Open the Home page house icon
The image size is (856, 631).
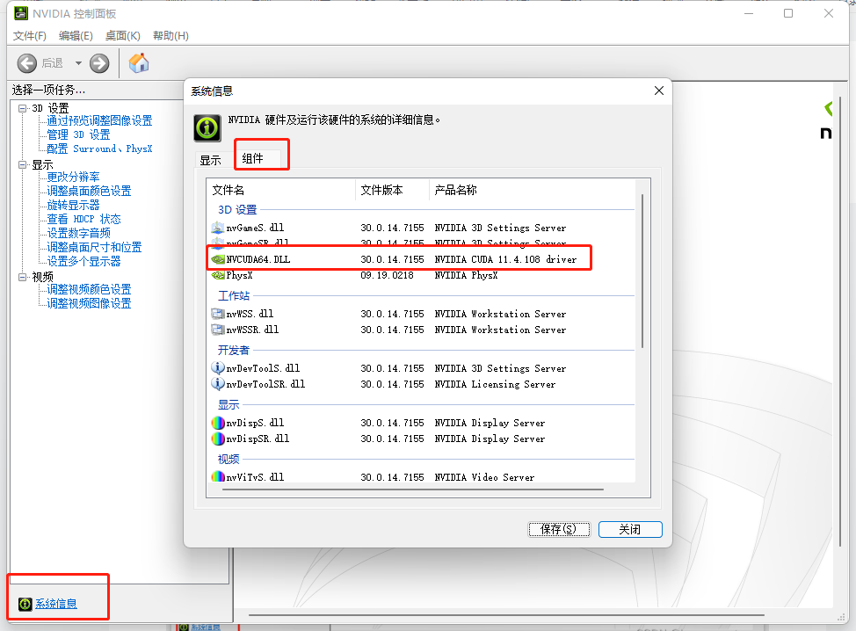tap(139, 62)
